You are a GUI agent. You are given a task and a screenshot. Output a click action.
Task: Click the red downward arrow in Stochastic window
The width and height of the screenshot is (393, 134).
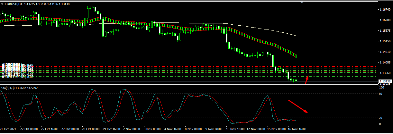(x=298, y=107)
